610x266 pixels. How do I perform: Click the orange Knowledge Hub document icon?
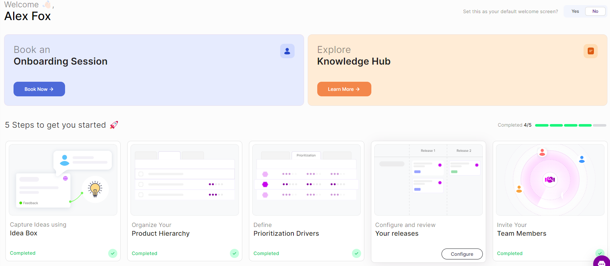tap(590, 51)
